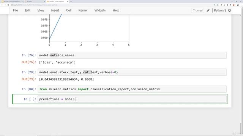This screenshot has height=136, width=243.
Task: Open the Edit menu
Action: tap(28, 10)
